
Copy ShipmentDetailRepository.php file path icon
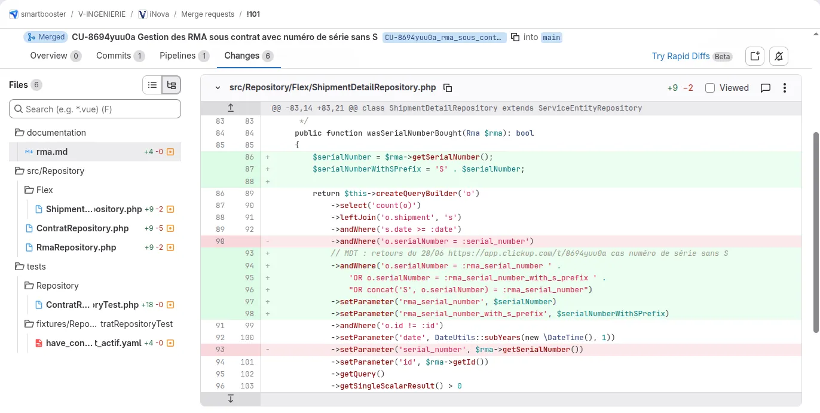pyautogui.click(x=448, y=88)
